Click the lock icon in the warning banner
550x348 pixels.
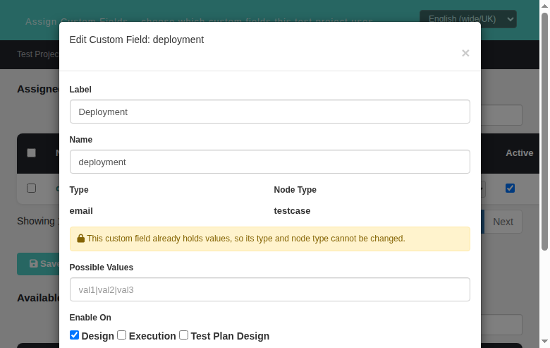pyautogui.click(x=80, y=239)
